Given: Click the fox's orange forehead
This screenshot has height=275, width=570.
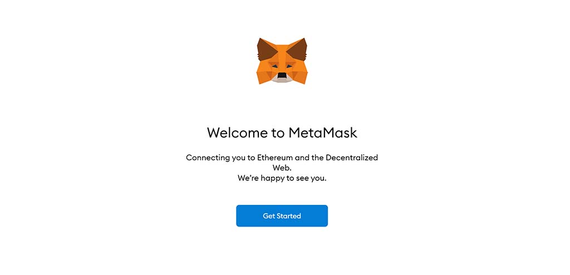Looking at the screenshot, I should [282, 53].
